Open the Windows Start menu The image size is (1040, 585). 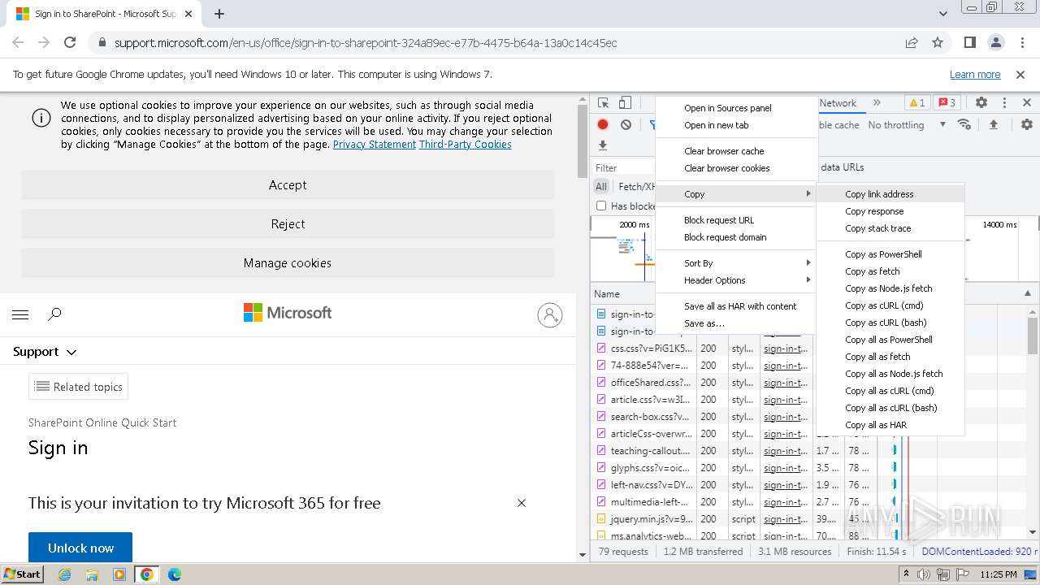23,574
